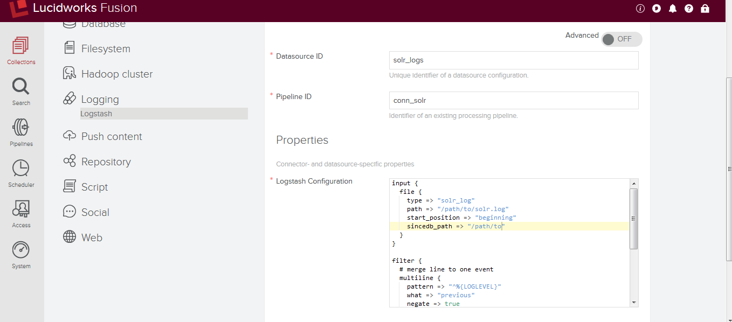This screenshot has height=322, width=732.
Task: Select the Script category label
Action: [94, 187]
